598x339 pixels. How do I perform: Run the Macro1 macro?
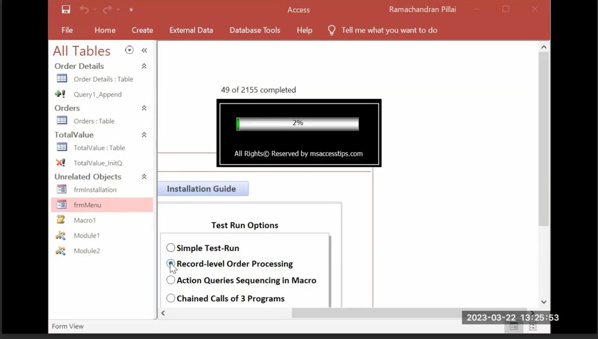click(x=85, y=220)
